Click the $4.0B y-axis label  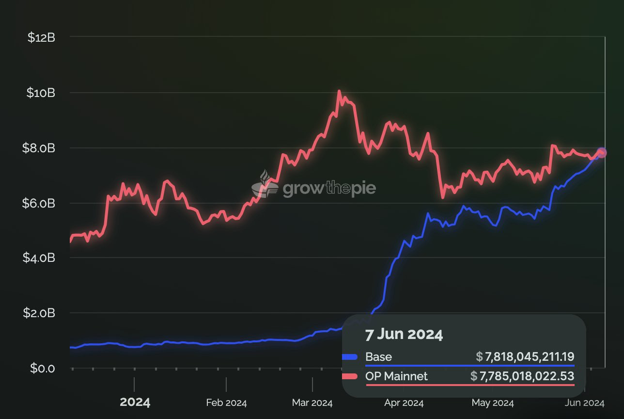click(x=39, y=258)
